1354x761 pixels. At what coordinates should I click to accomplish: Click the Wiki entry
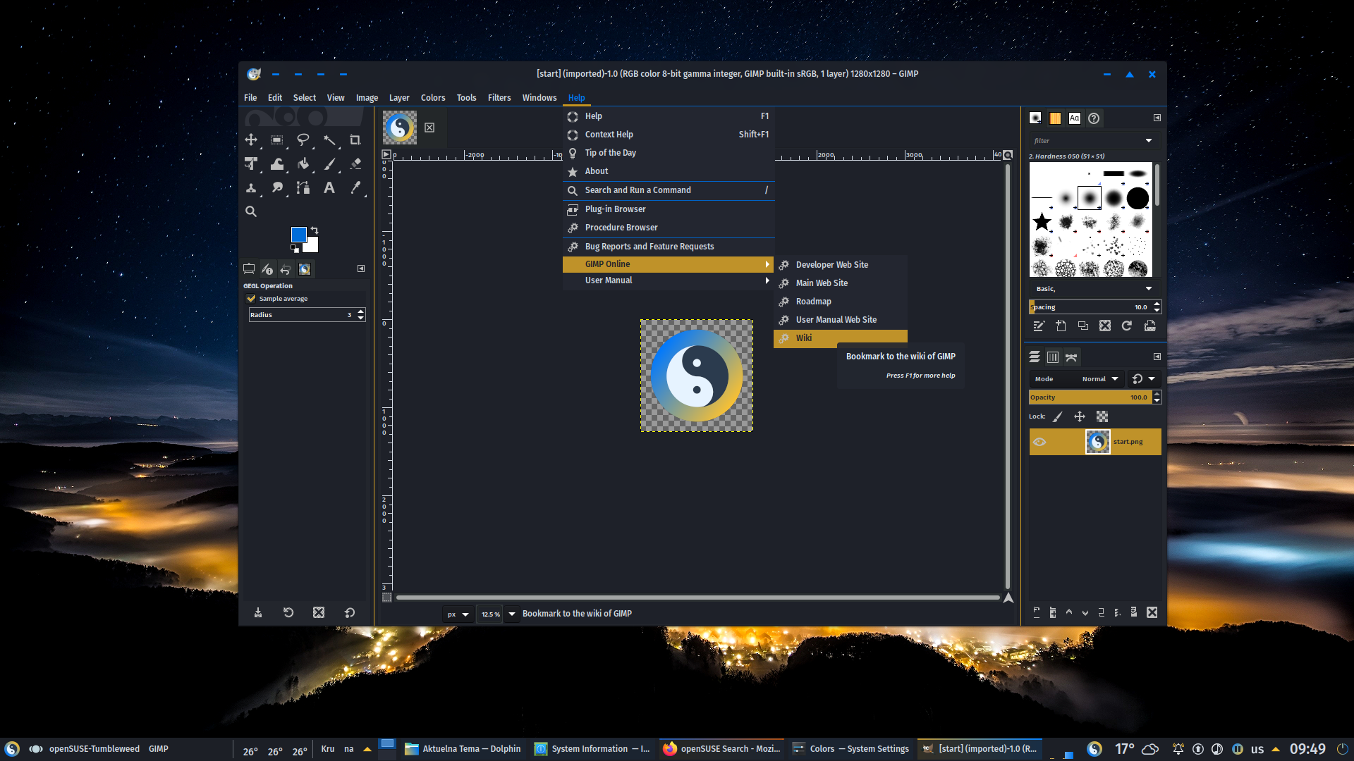coord(841,338)
